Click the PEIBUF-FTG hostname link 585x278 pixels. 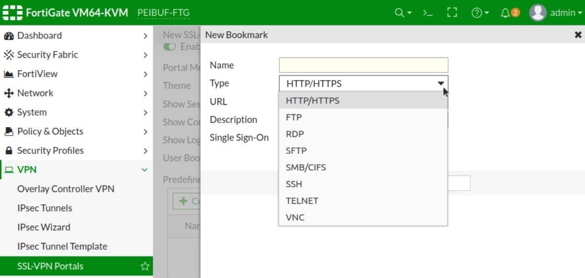point(163,13)
